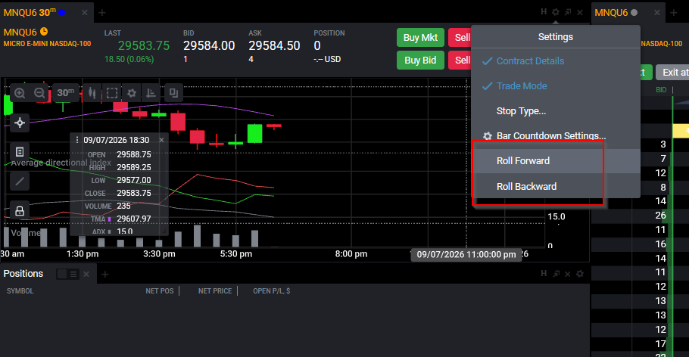Click list view icon in Positions tab

click(73, 274)
